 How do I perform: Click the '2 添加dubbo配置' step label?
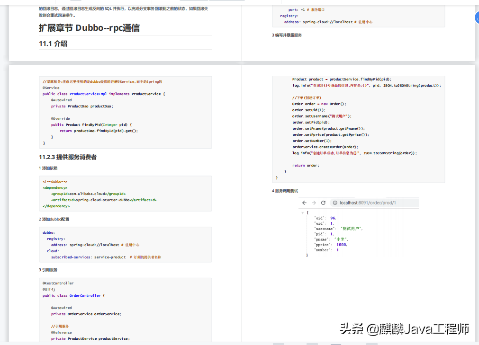click(x=54, y=219)
